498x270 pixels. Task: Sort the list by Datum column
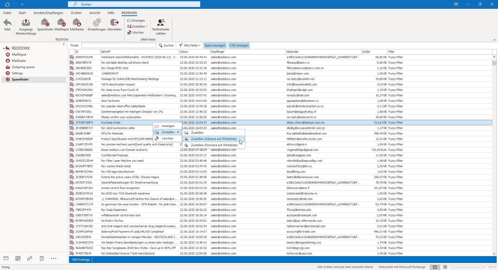coord(194,52)
